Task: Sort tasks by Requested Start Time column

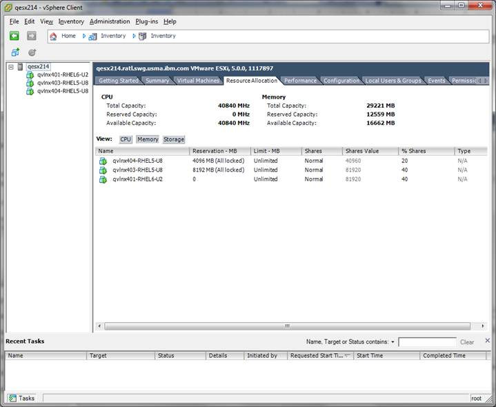Action: pos(320,356)
